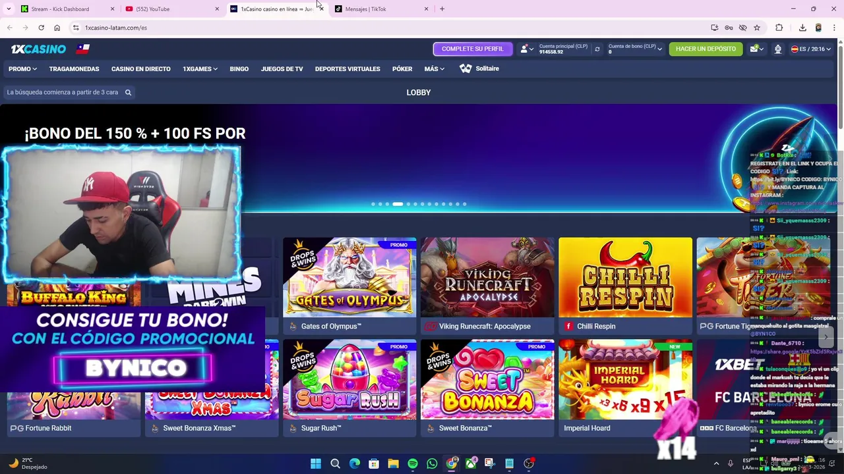
Task: Click HACER UN DEPÓSITO button
Action: [x=706, y=49]
